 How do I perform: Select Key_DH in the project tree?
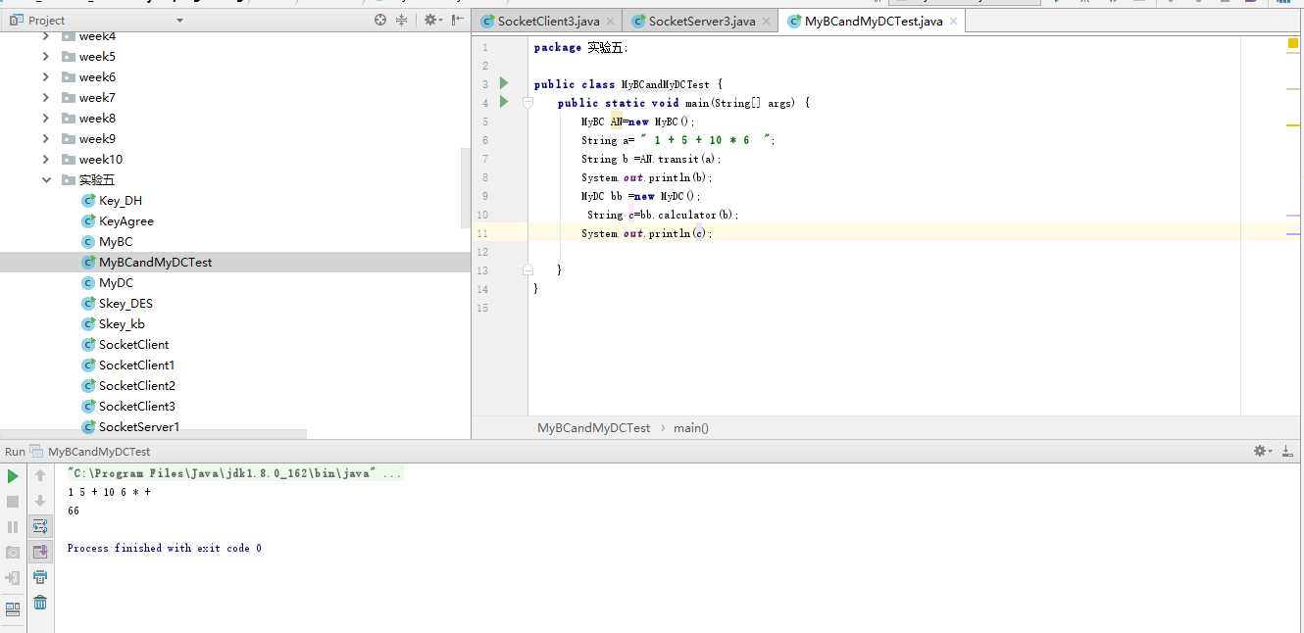click(x=121, y=201)
